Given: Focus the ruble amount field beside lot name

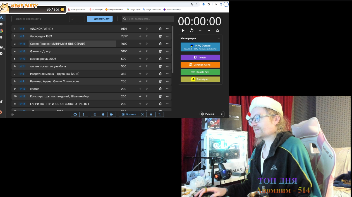Looking at the screenshot, I should point(77,19).
